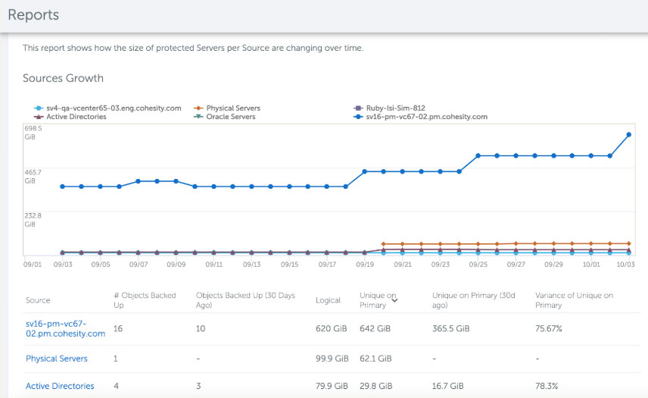
Task: Open Physical Servers link in table
Action: click(57, 359)
